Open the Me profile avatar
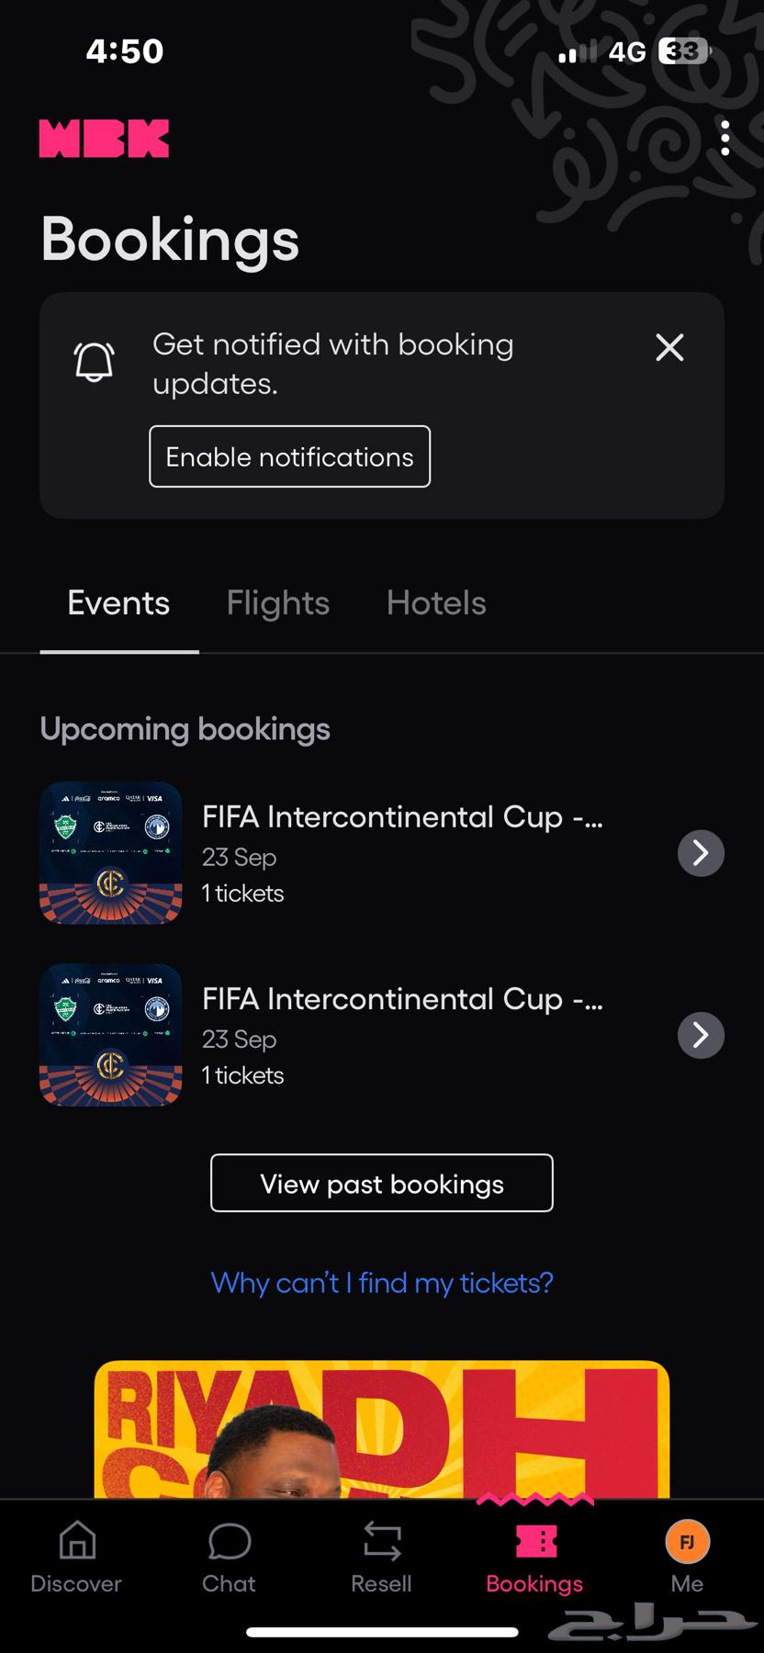Screen dimensions: 764x1653 (687, 1541)
